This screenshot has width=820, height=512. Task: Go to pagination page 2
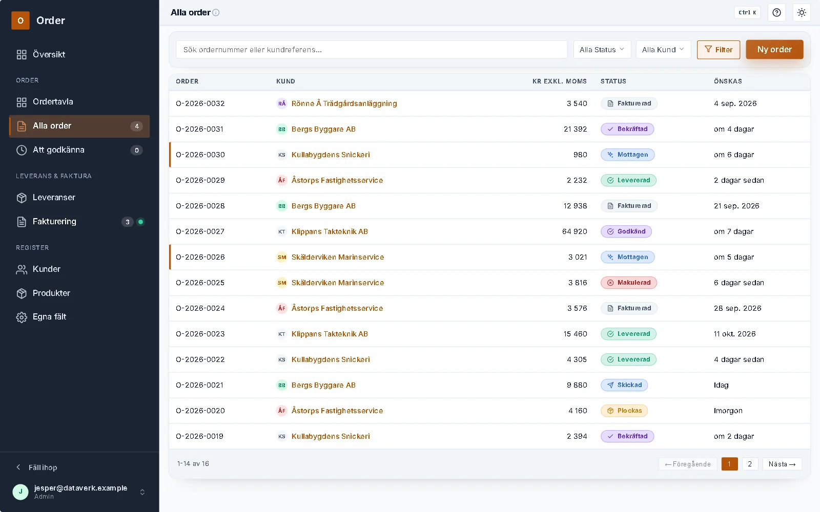click(x=750, y=464)
